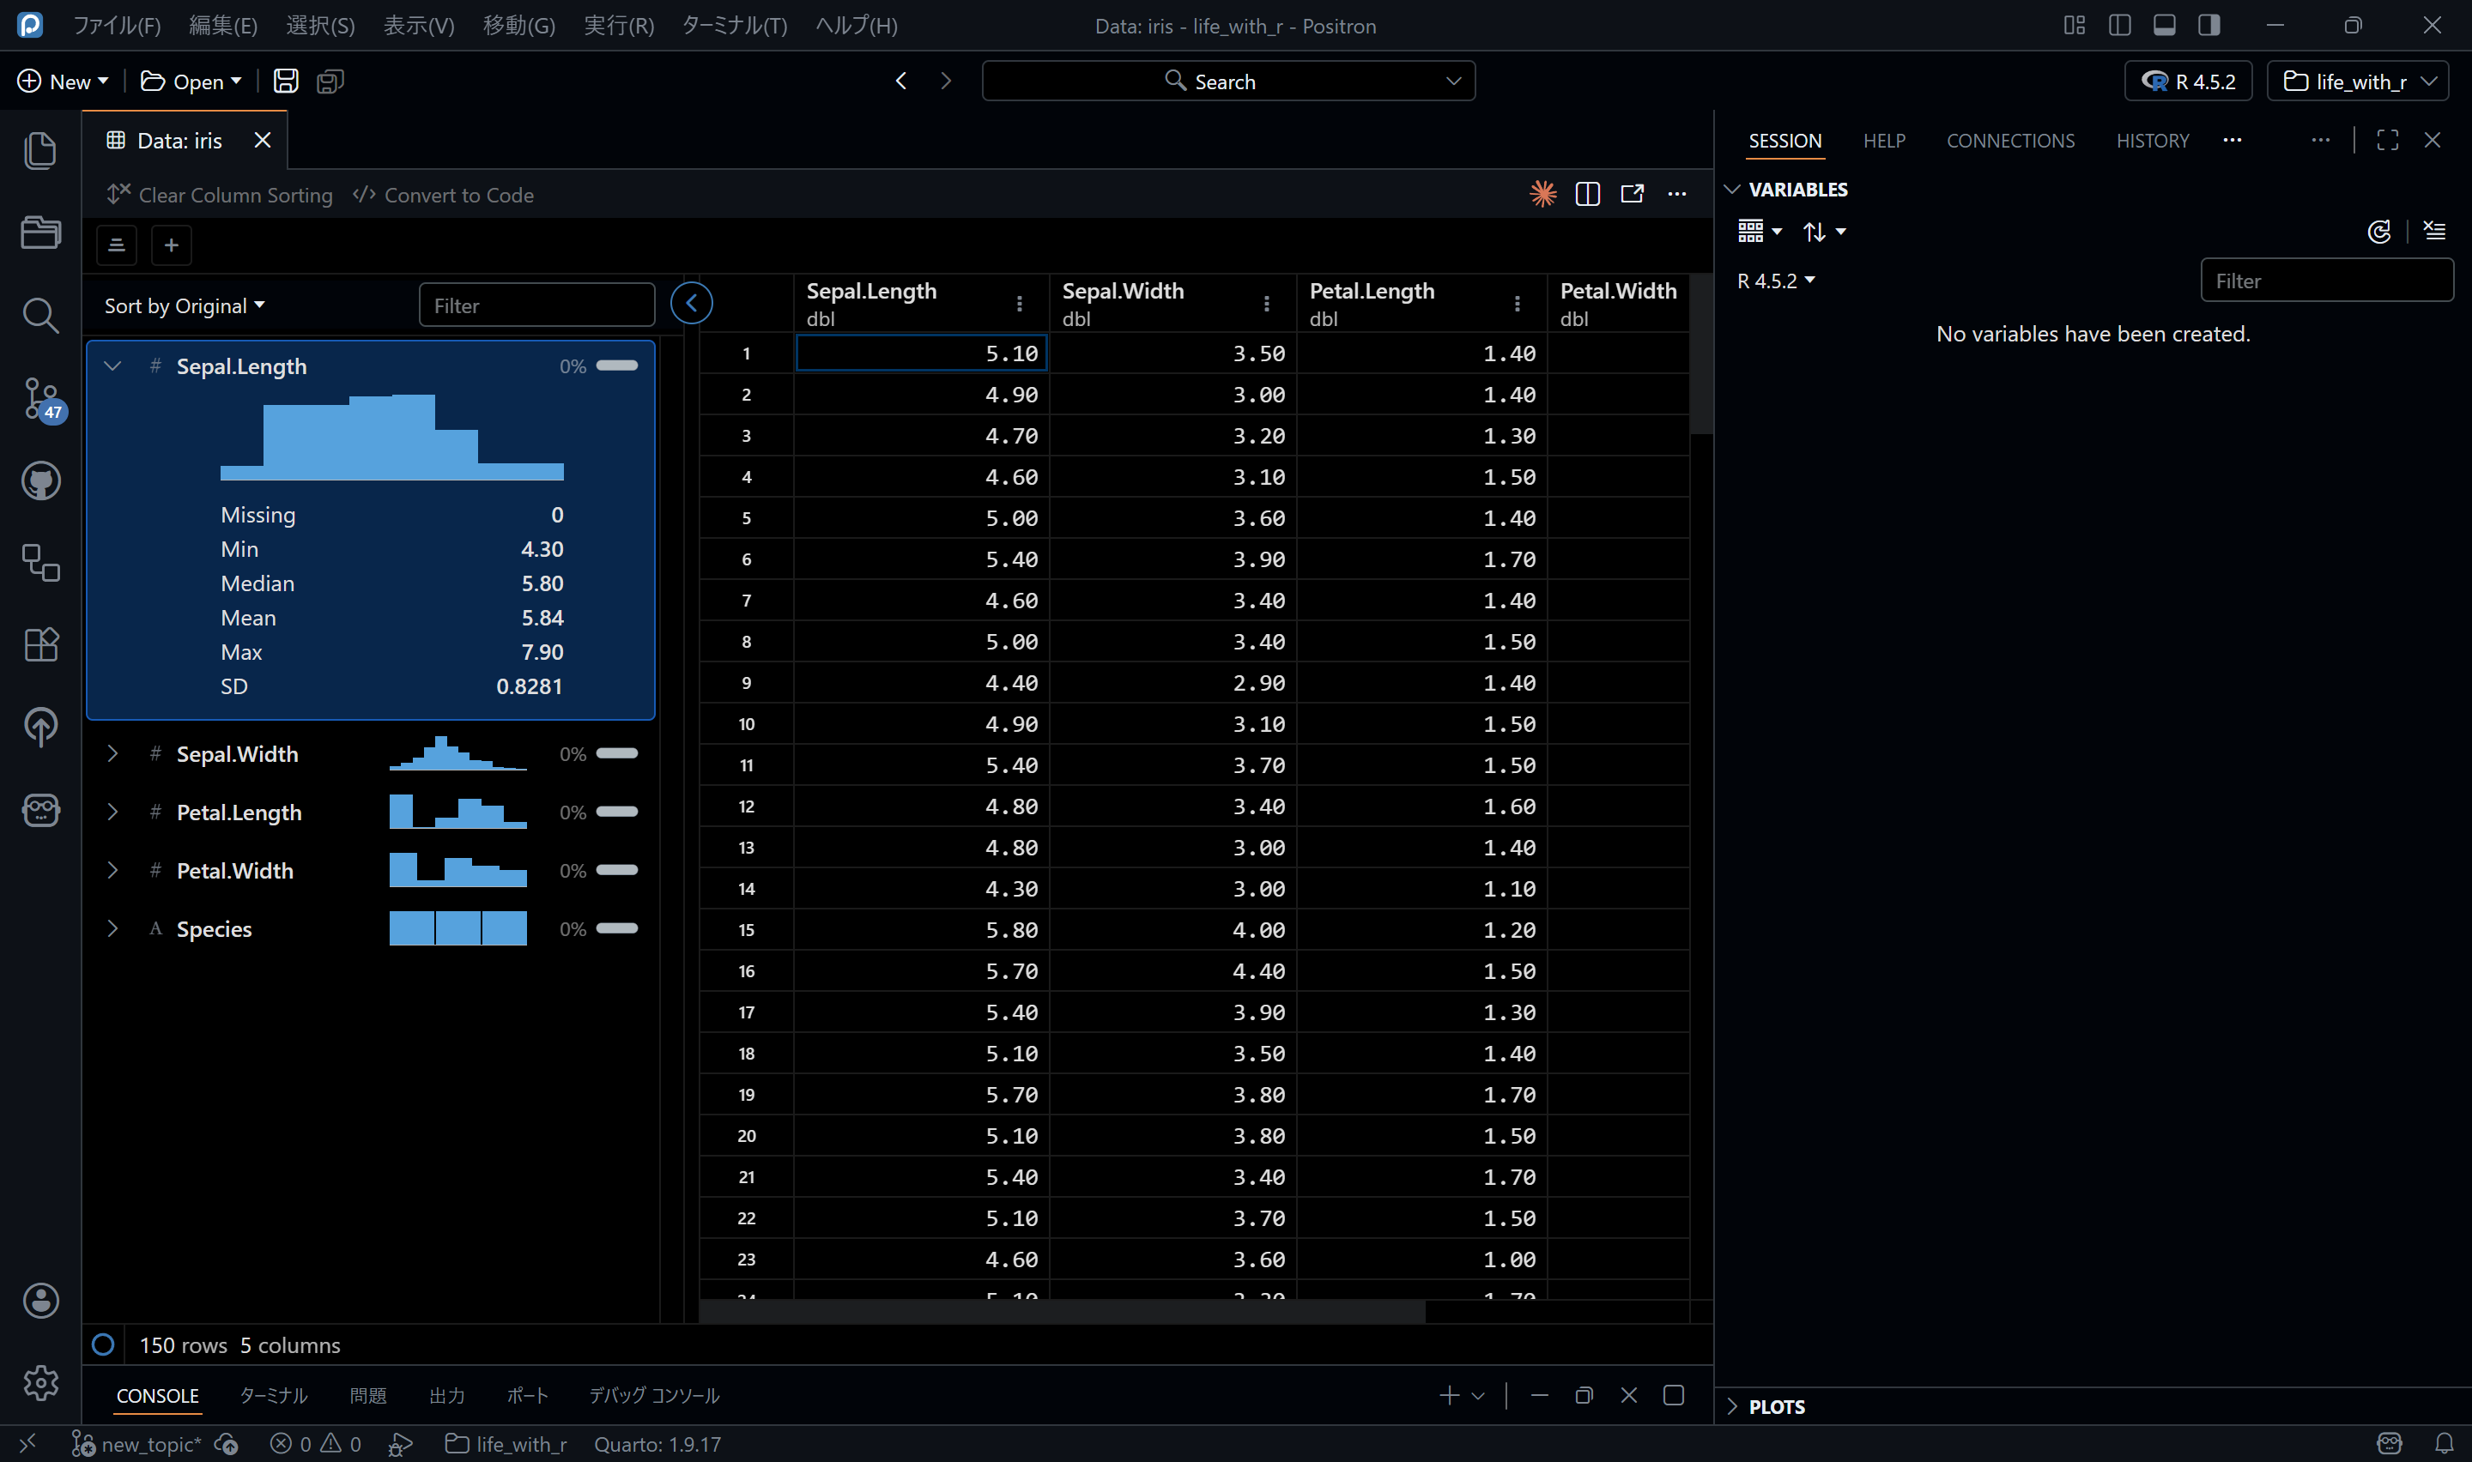2472x1462 pixels.
Task: Toggle the bottom panel layout icon
Action: point(2164,26)
